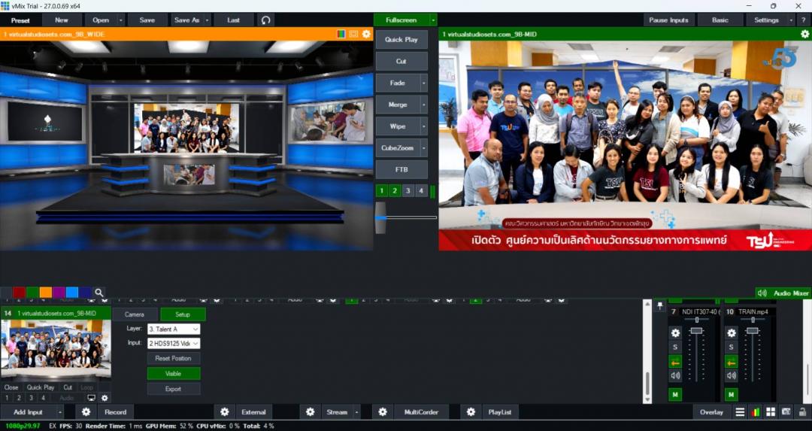
Task: Open the output settings gear in the green header
Action: (804, 34)
